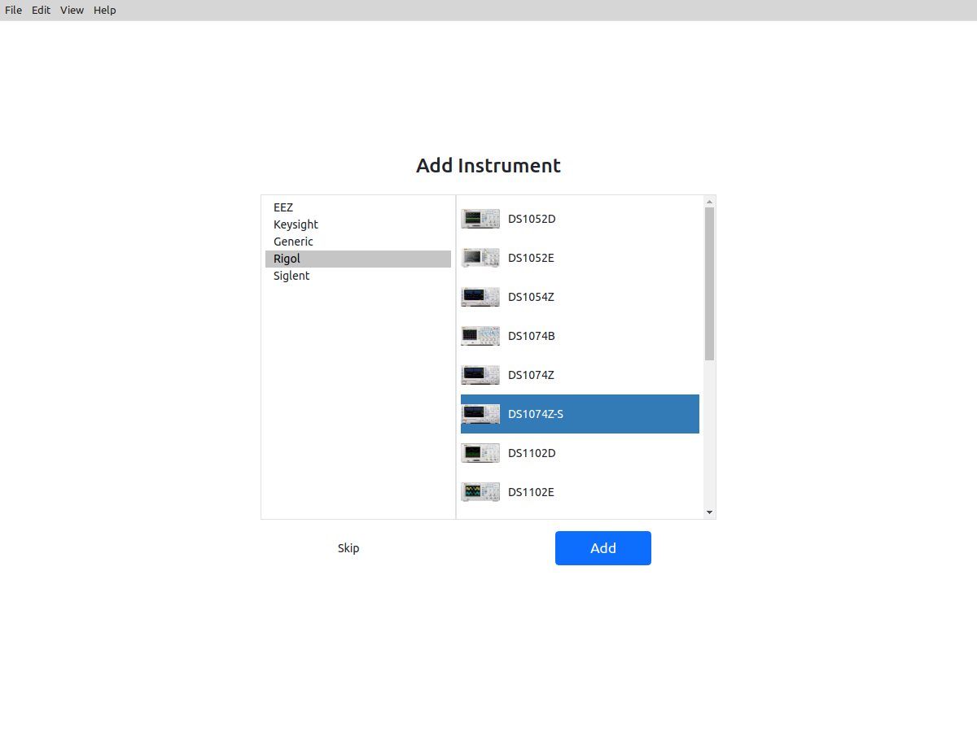Select the DS1052E model name
This screenshot has width=977, height=732.
(x=531, y=258)
